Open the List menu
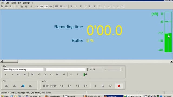Viewport: 173px width, 97px height. (19, 3)
